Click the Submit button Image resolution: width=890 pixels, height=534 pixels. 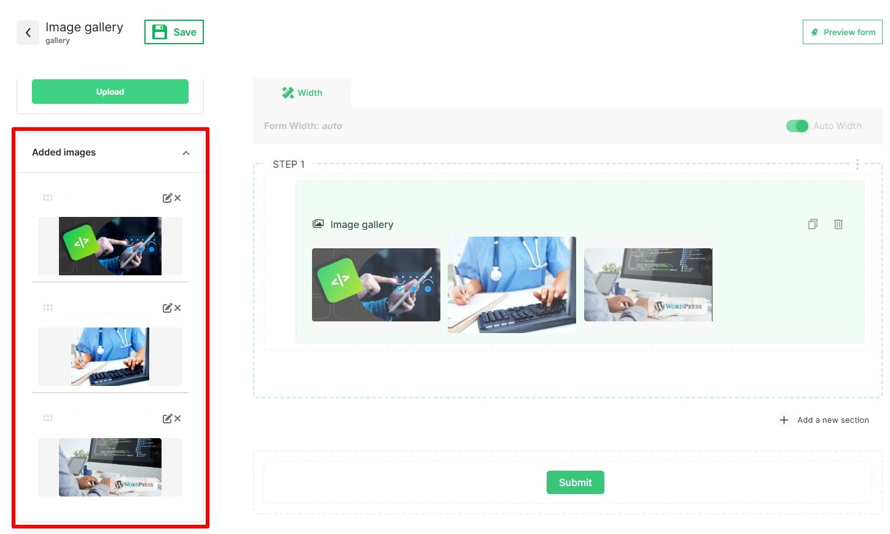click(575, 482)
